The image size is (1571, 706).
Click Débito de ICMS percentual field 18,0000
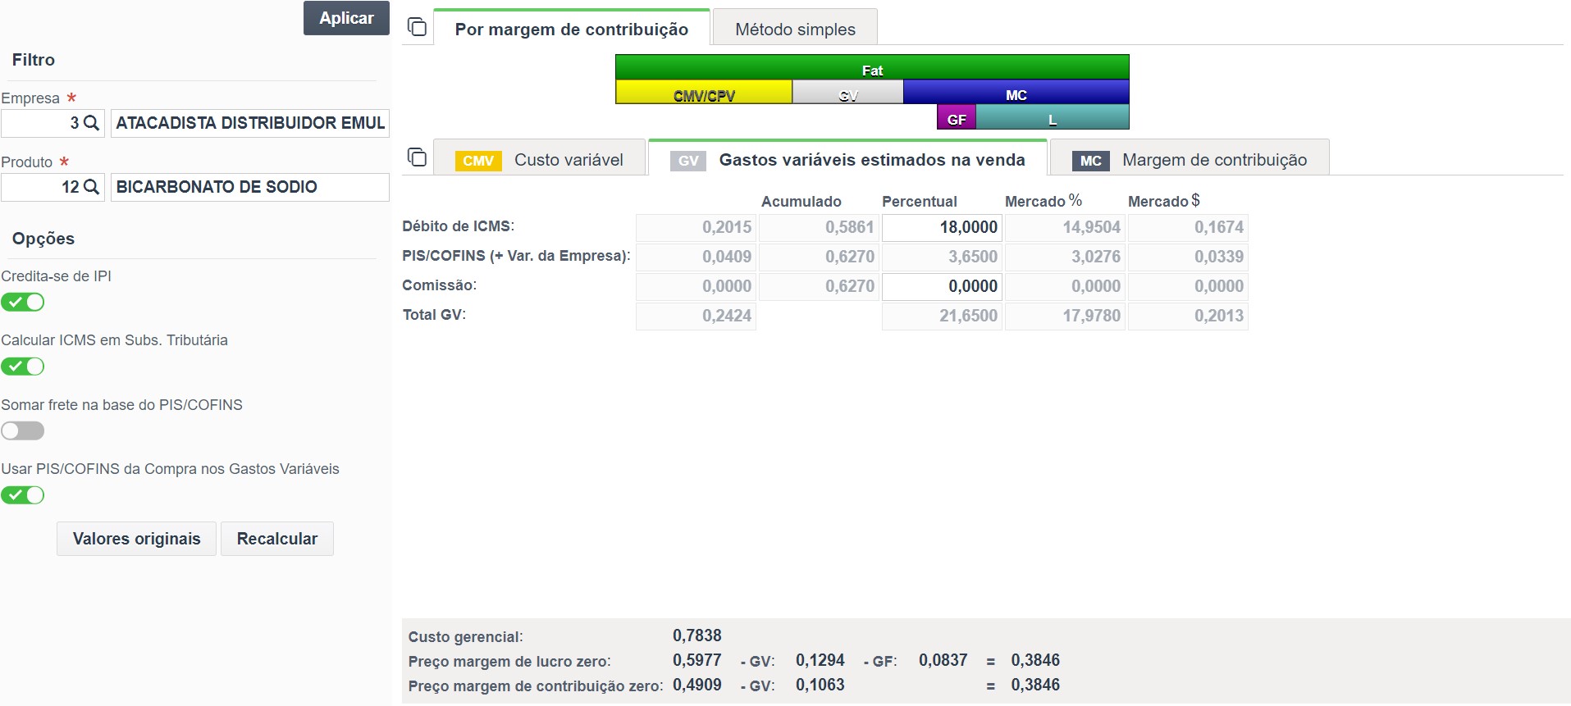pos(942,227)
